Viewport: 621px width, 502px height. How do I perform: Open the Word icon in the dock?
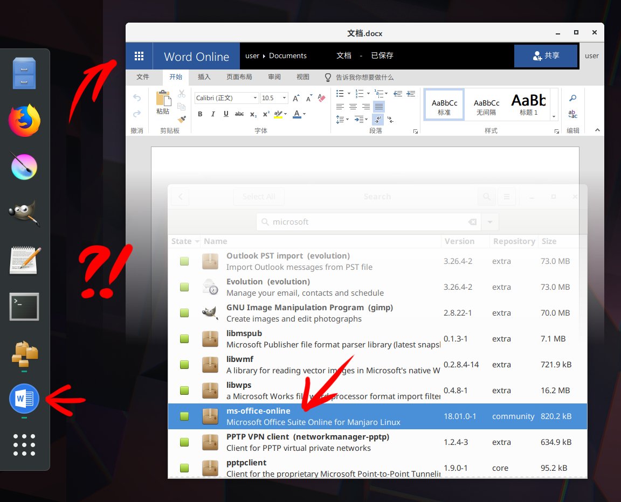(x=24, y=399)
